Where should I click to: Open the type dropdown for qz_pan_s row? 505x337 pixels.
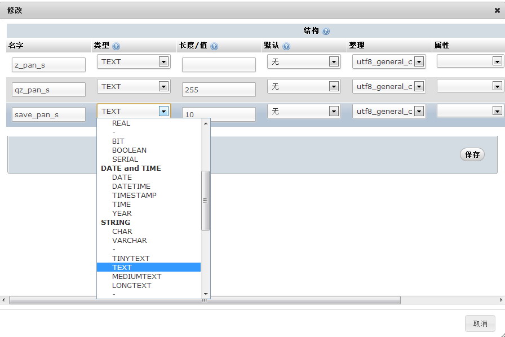164,86
